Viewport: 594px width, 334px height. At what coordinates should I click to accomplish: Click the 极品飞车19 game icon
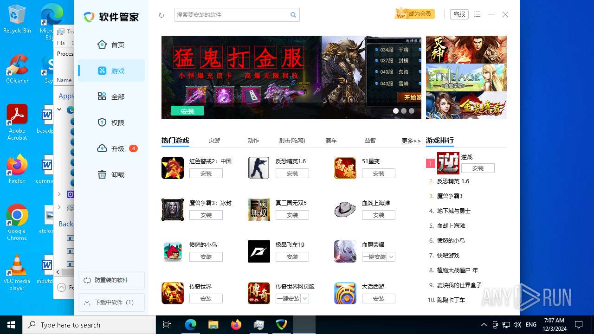[x=259, y=251]
